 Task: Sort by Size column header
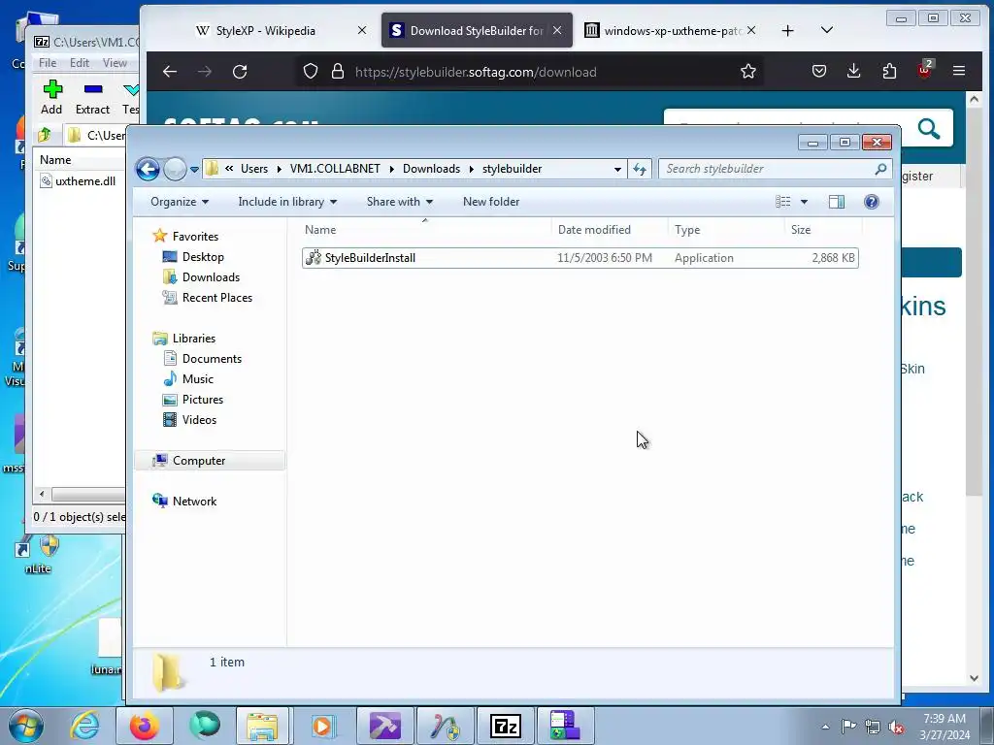(823, 229)
